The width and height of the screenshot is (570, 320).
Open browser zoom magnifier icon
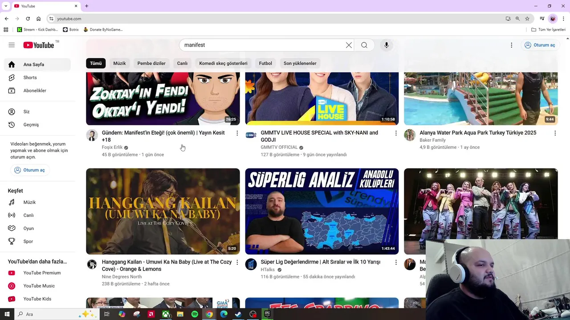(x=517, y=19)
